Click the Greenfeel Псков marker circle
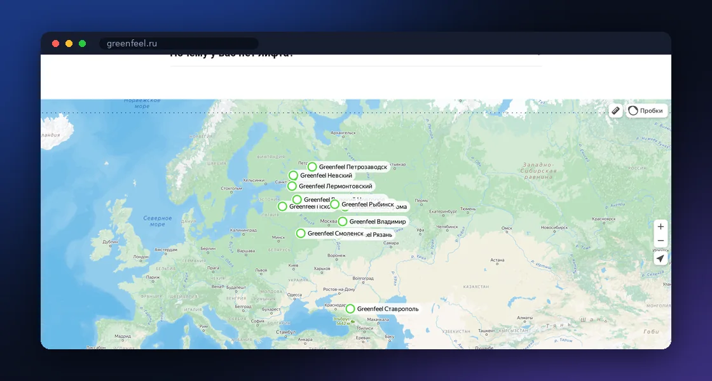Screen dimensions: 712x381 click(x=282, y=206)
